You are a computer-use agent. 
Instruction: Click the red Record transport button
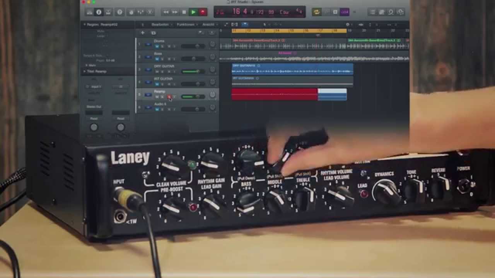pyautogui.click(x=203, y=12)
